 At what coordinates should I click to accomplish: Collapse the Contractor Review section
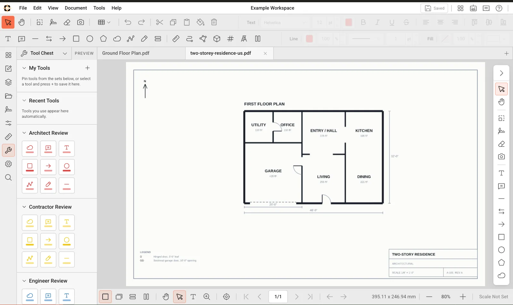click(24, 207)
